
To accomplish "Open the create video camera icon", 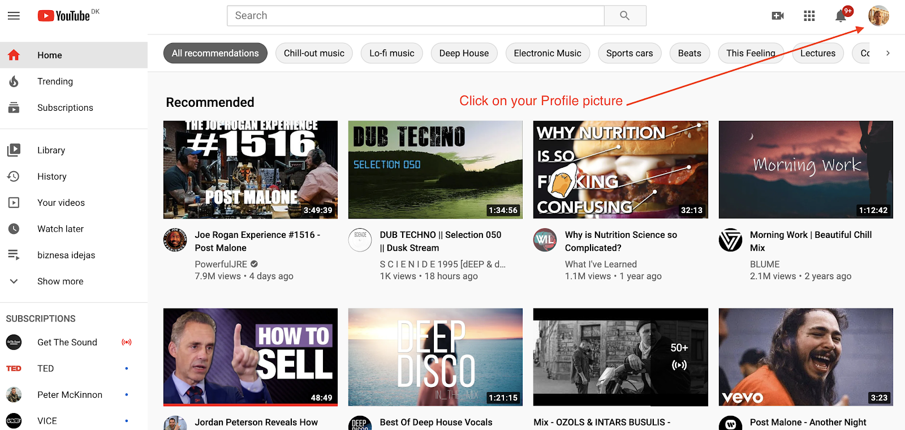I will pyautogui.click(x=778, y=16).
